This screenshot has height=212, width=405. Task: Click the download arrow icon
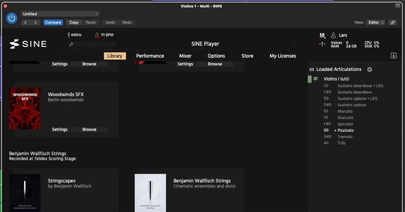(x=393, y=56)
